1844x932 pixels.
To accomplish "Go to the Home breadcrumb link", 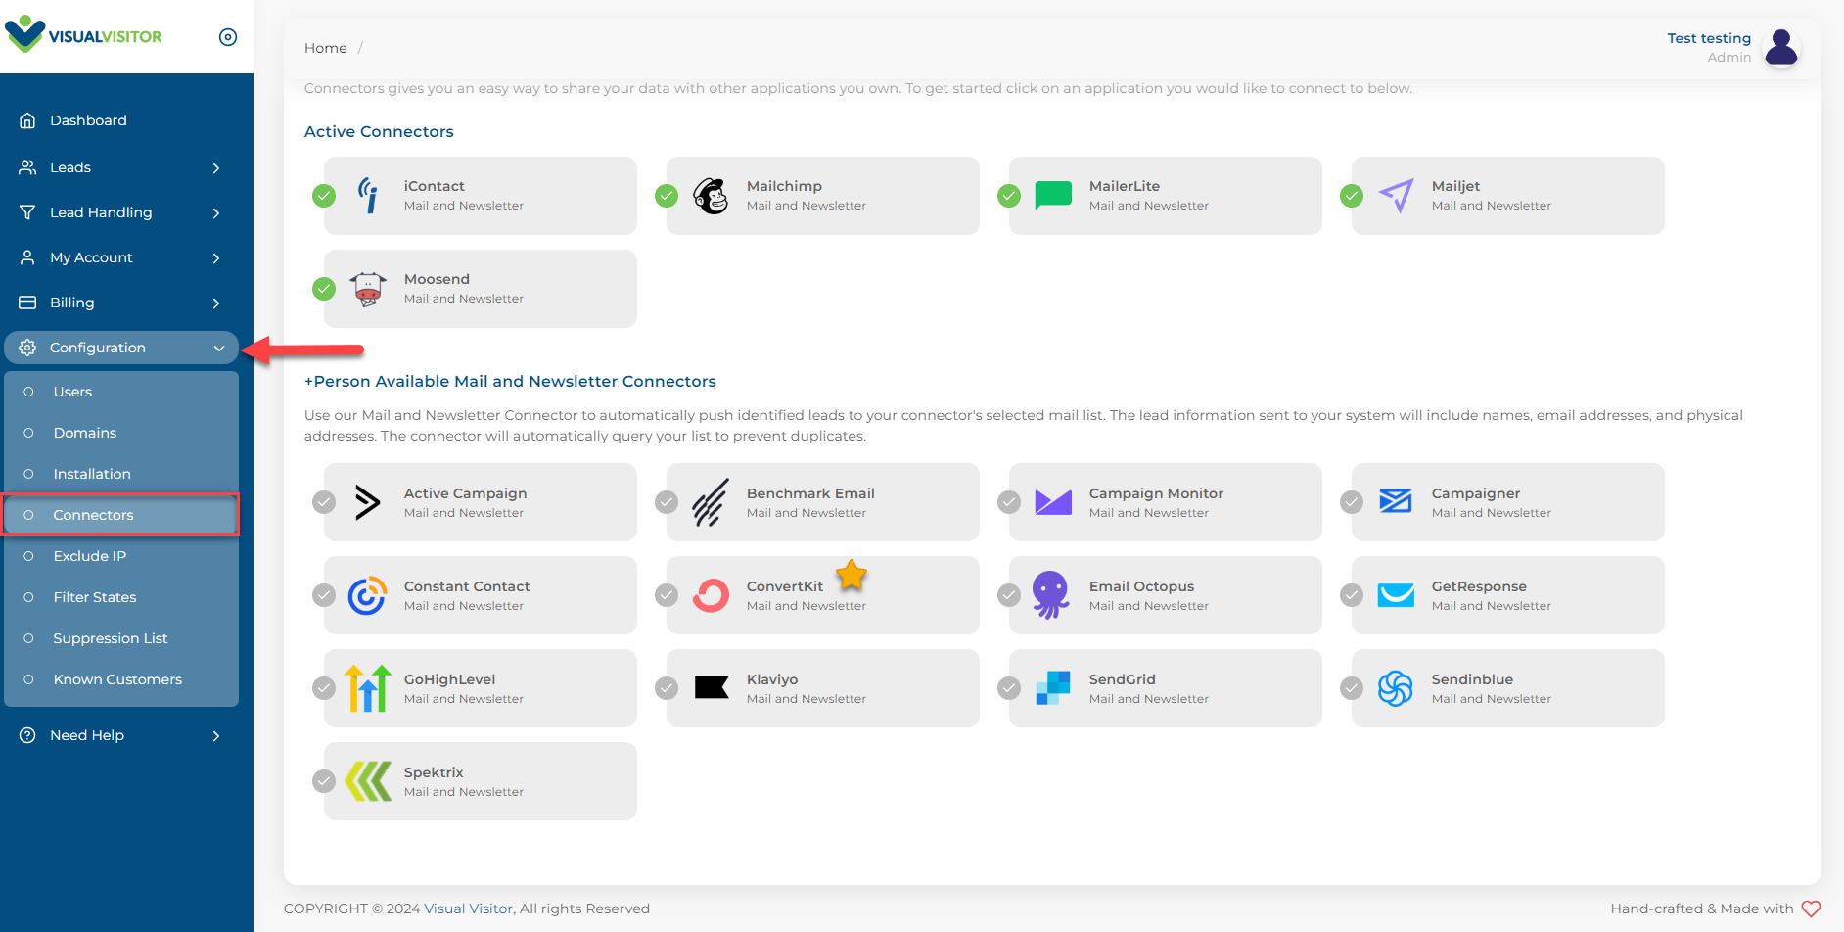I will click(326, 48).
